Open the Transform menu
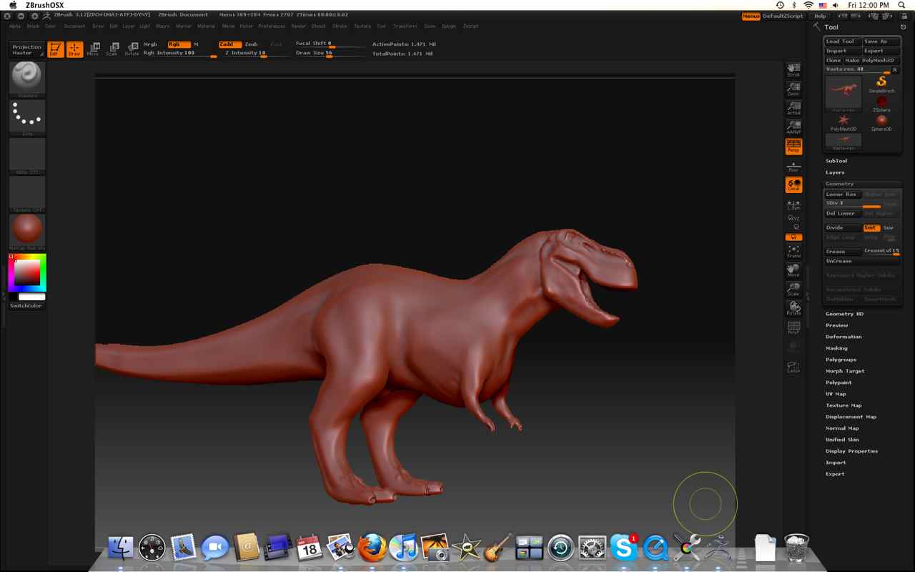The height and width of the screenshot is (572, 915). click(405, 26)
